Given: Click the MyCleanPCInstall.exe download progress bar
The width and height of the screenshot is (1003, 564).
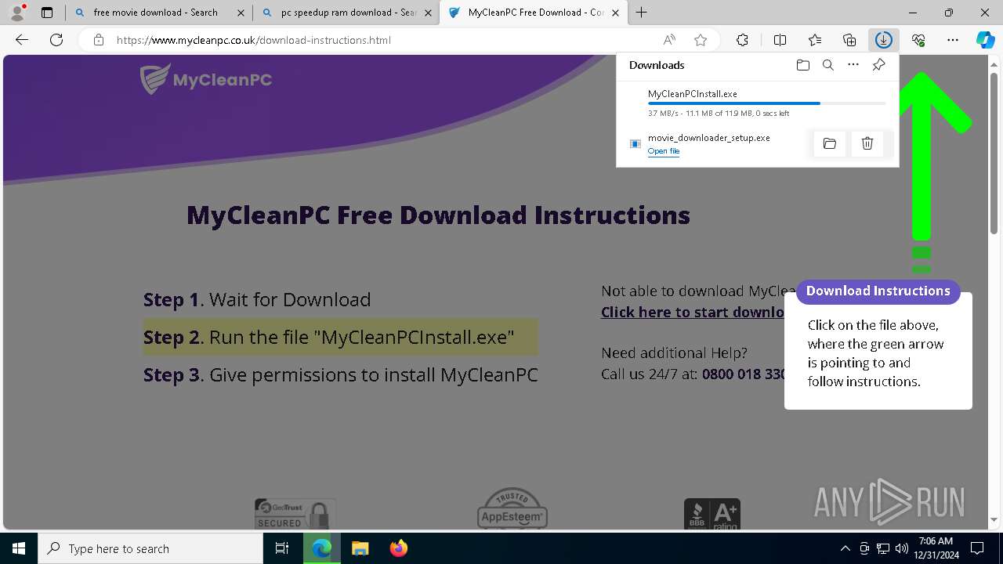Looking at the screenshot, I should click(x=767, y=103).
